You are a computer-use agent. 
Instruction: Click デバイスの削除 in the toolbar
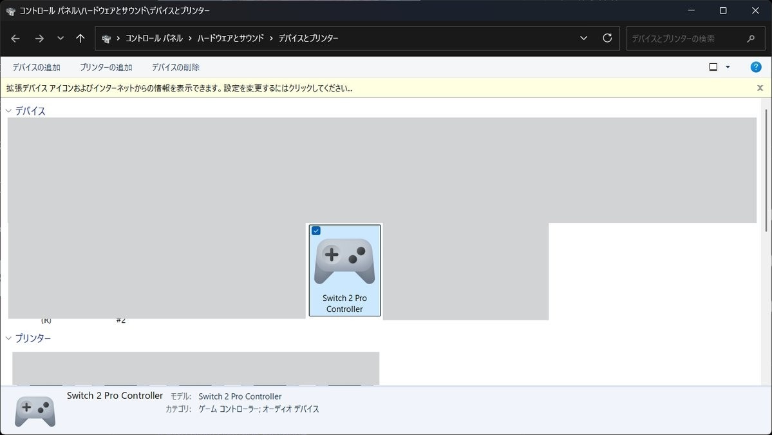[x=176, y=68]
